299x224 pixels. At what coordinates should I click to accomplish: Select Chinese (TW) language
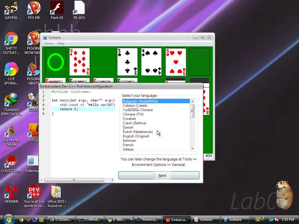tap(156, 114)
